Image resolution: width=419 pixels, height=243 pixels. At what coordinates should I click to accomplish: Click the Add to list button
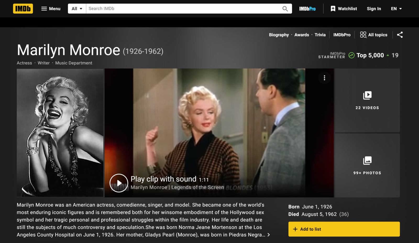[x=344, y=229]
